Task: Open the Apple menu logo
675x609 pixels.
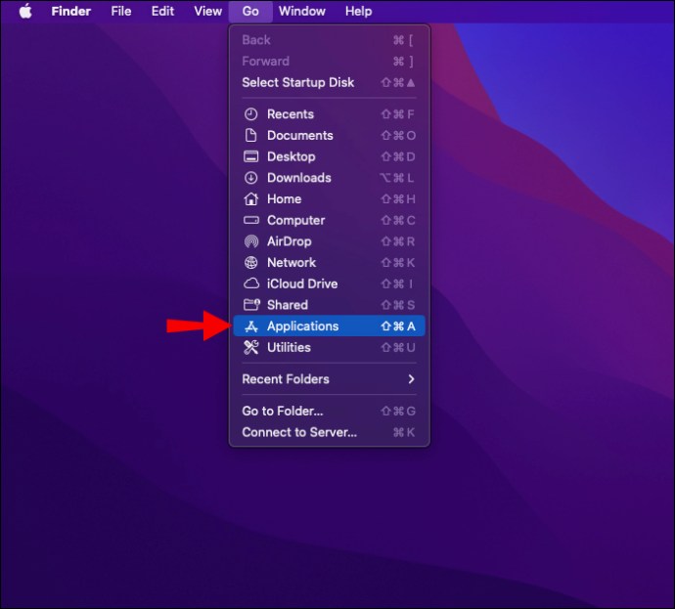Action: pyautogui.click(x=25, y=11)
